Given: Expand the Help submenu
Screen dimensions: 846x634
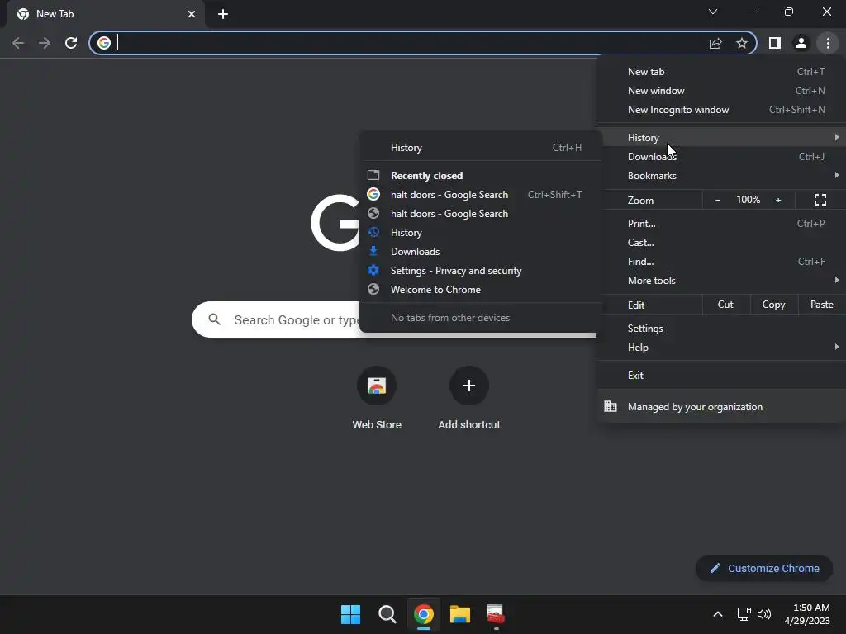Looking at the screenshot, I should tap(721, 348).
